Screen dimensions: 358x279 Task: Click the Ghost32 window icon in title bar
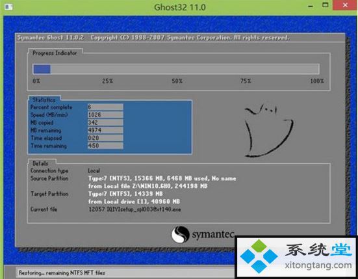(8, 7)
